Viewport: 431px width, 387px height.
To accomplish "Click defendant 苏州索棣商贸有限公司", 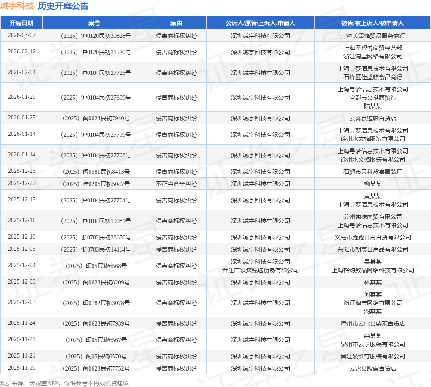I will coord(373,217).
